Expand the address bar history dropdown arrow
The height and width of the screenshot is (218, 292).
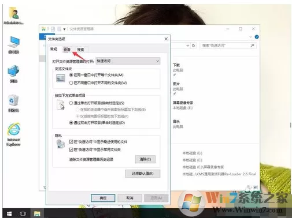(x=188, y=46)
